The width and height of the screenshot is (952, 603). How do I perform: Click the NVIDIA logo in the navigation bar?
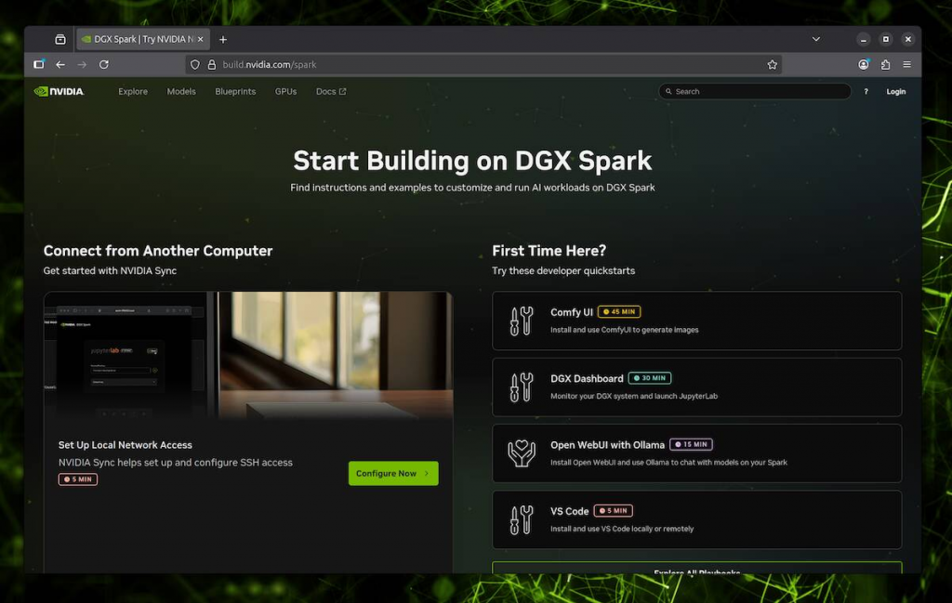[58, 91]
